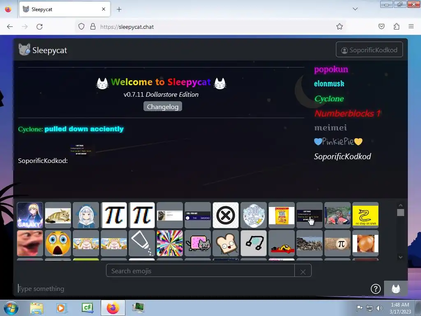Pick the onion emoji
Viewport: 421px width, 316px height.
click(365, 243)
